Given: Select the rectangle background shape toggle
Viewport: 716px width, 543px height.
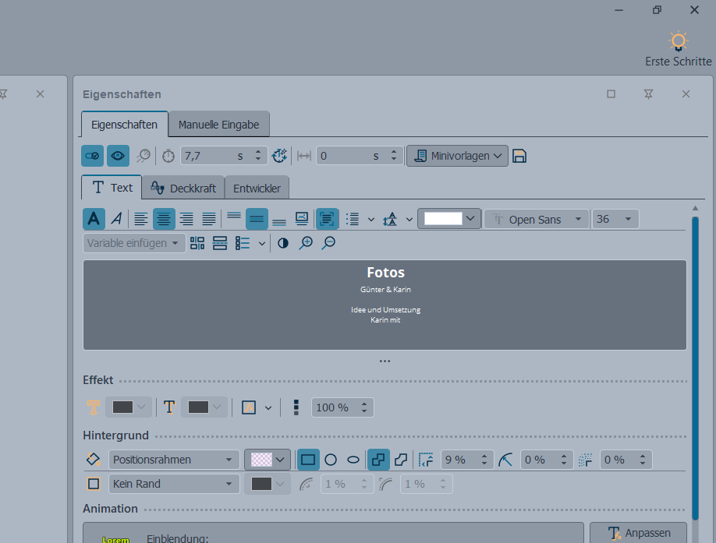Looking at the screenshot, I should 308,460.
